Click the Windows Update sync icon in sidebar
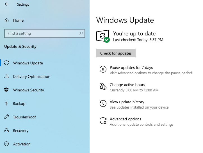Screen dimensions: 203x153 tap(6, 63)
